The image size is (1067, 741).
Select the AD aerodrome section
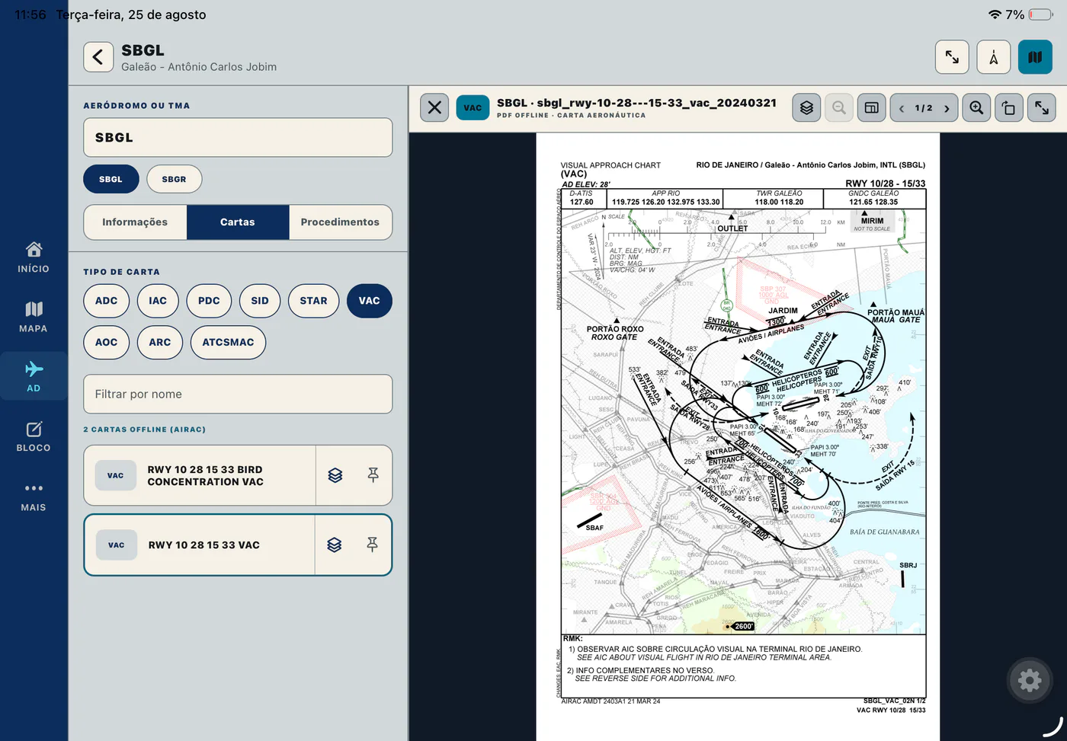coord(34,376)
